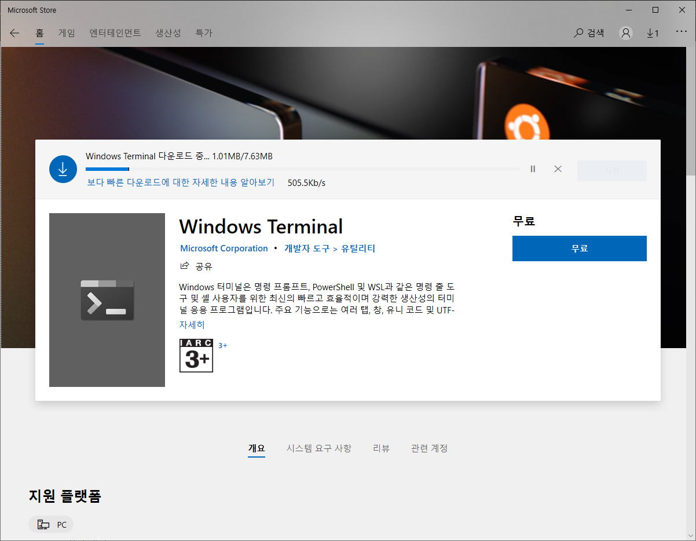Open the 검색 search icon
This screenshot has height=541, width=696.
pyautogui.click(x=589, y=33)
